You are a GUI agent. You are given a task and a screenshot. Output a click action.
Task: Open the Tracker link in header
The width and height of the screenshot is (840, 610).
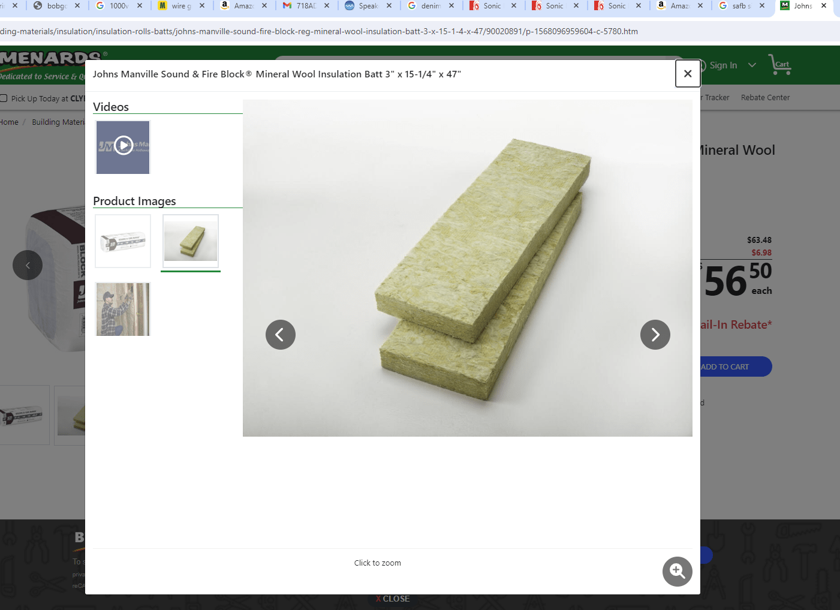point(716,97)
